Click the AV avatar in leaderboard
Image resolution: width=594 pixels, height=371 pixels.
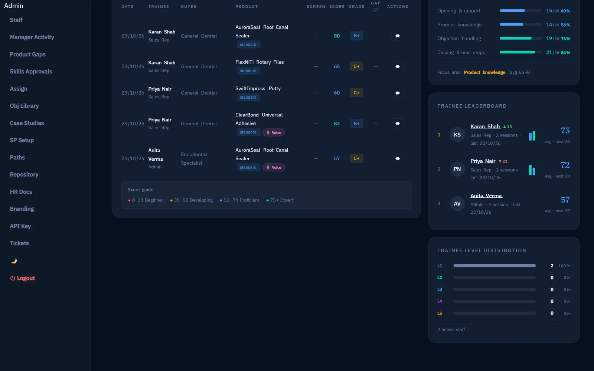point(457,204)
